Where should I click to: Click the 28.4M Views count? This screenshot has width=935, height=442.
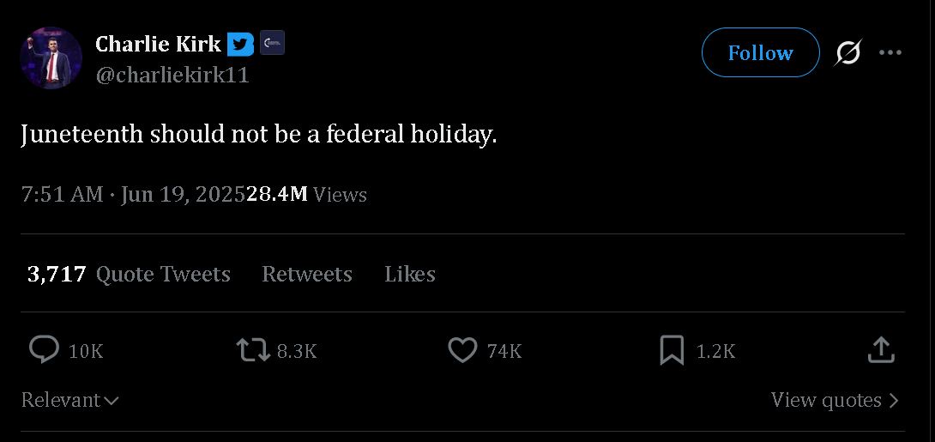[306, 195]
